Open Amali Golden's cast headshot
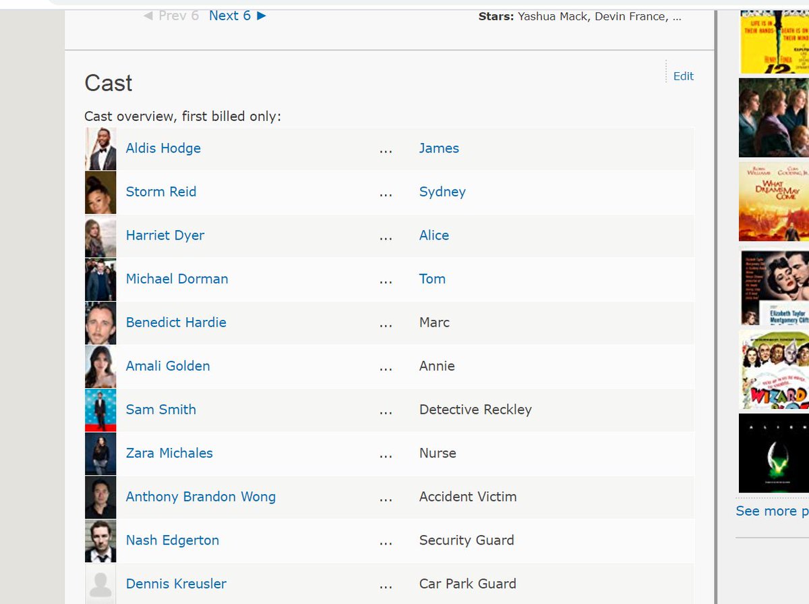The image size is (809, 604). 100,366
